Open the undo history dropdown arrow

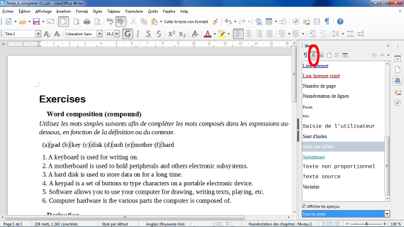pyautogui.click(x=235, y=21)
